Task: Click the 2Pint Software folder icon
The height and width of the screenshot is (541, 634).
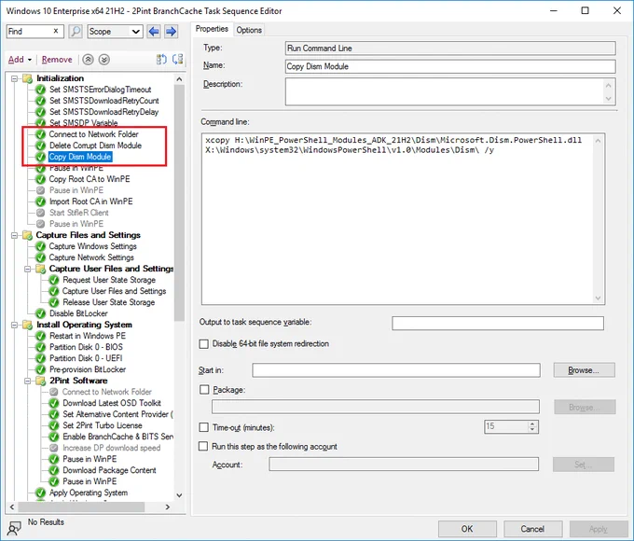Action: point(40,381)
